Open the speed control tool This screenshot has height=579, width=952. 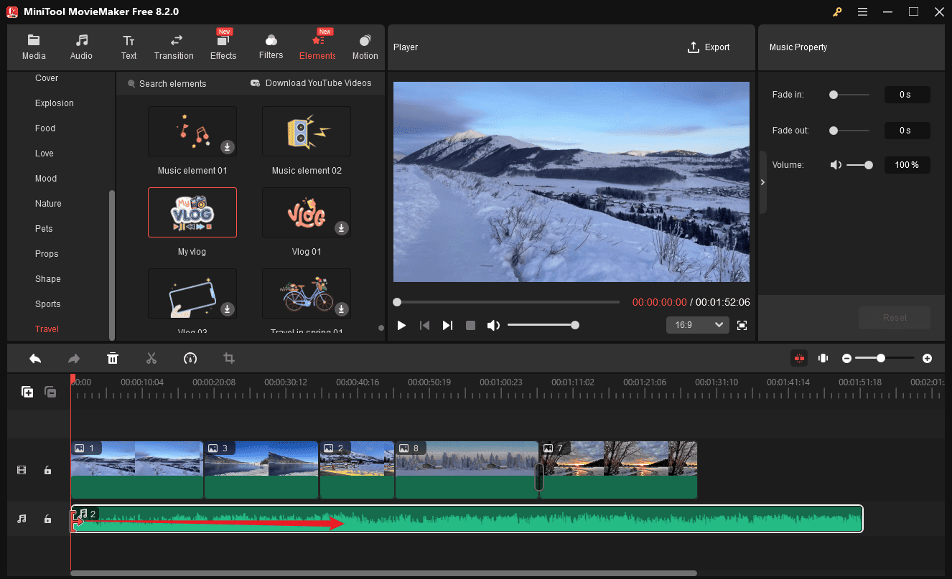click(x=190, y=358)
